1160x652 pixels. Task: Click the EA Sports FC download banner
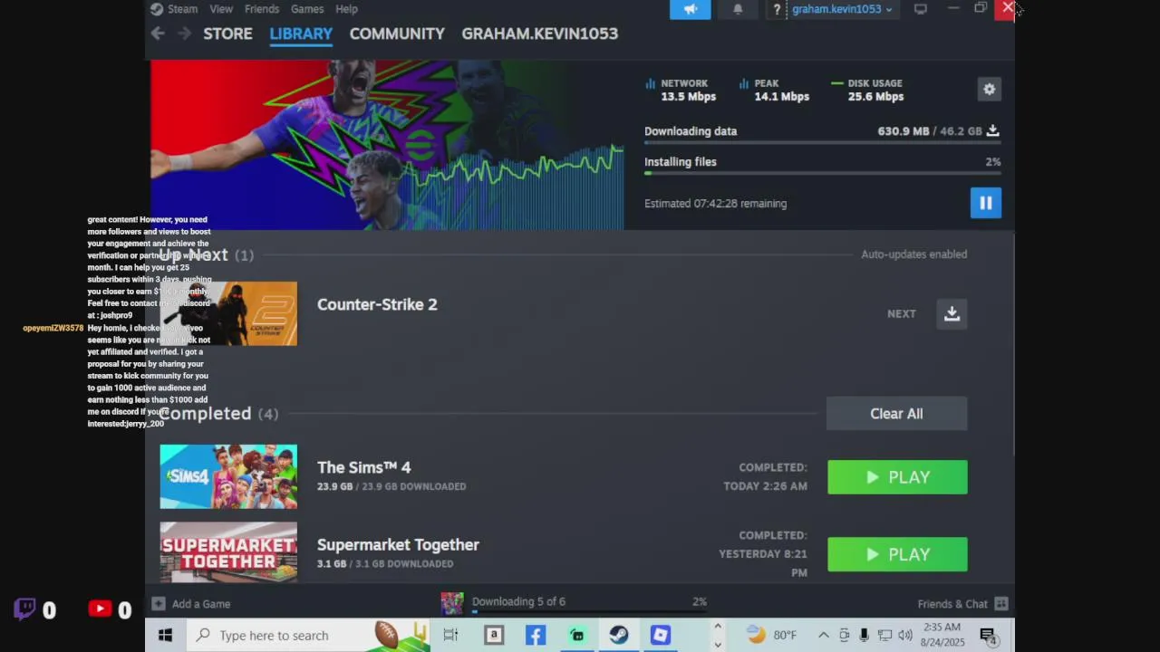pyautogui.click(x=387, y=145)
